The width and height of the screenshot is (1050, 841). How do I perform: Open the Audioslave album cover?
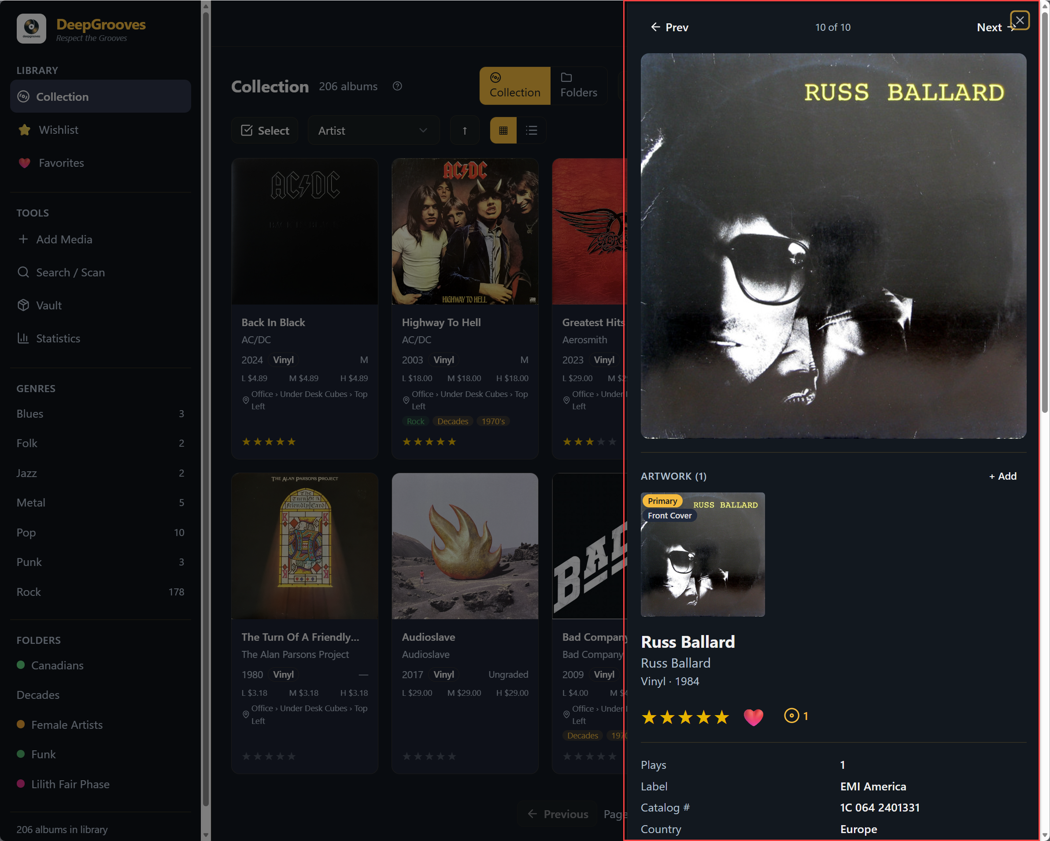point(465,546)
